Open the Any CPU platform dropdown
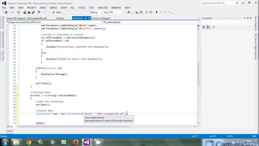The image size is (259, 146). 113,13
